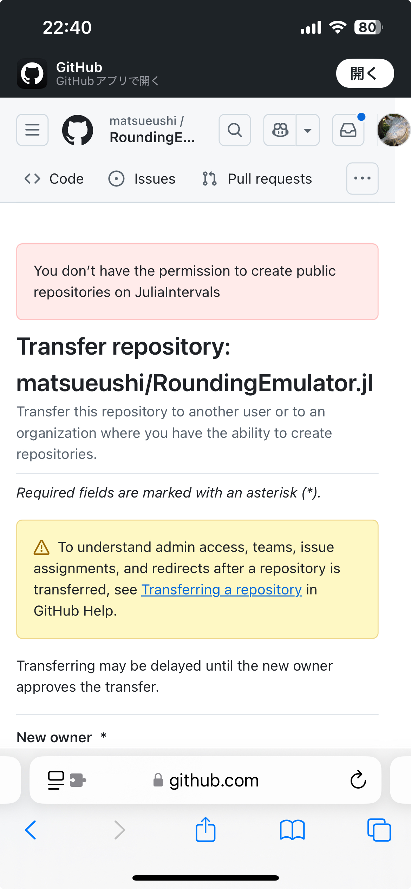Viewport: 411px width, 889px height.
Task: Tap the Safari share icon
Action: click(205, 830)
